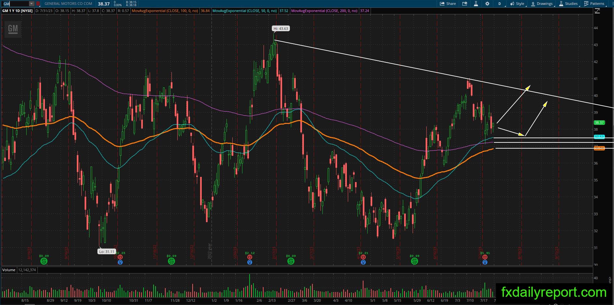The width and height of the screenshot is (614, 305).
Task: Open the Style menu
Action: coord(517,4)
